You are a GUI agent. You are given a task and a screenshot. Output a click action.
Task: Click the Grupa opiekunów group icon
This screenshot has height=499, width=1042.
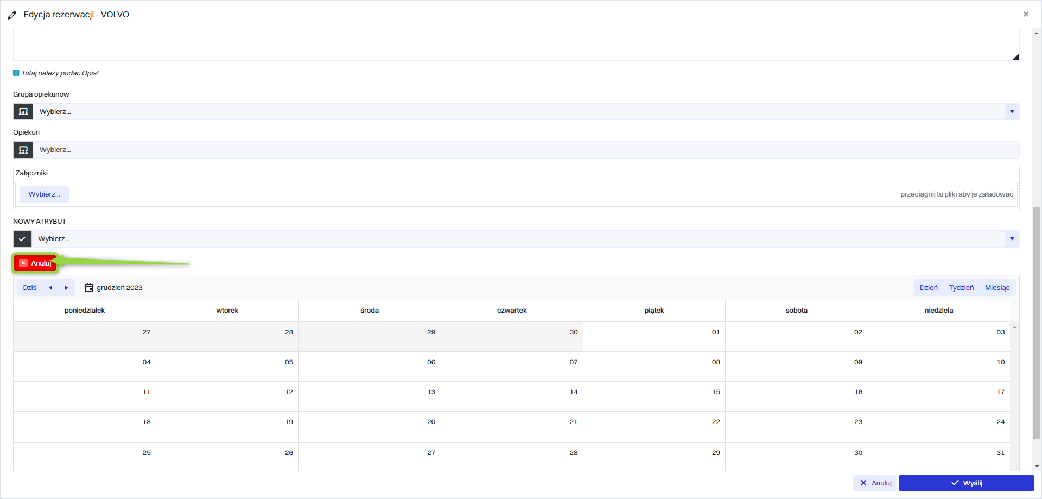23,112
